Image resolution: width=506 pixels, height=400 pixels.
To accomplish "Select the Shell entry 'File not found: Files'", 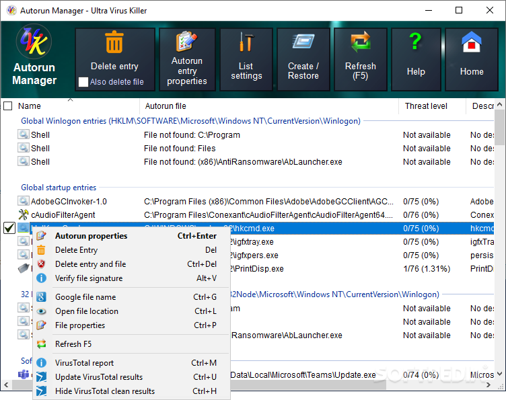I will click(x=255, y=149).
